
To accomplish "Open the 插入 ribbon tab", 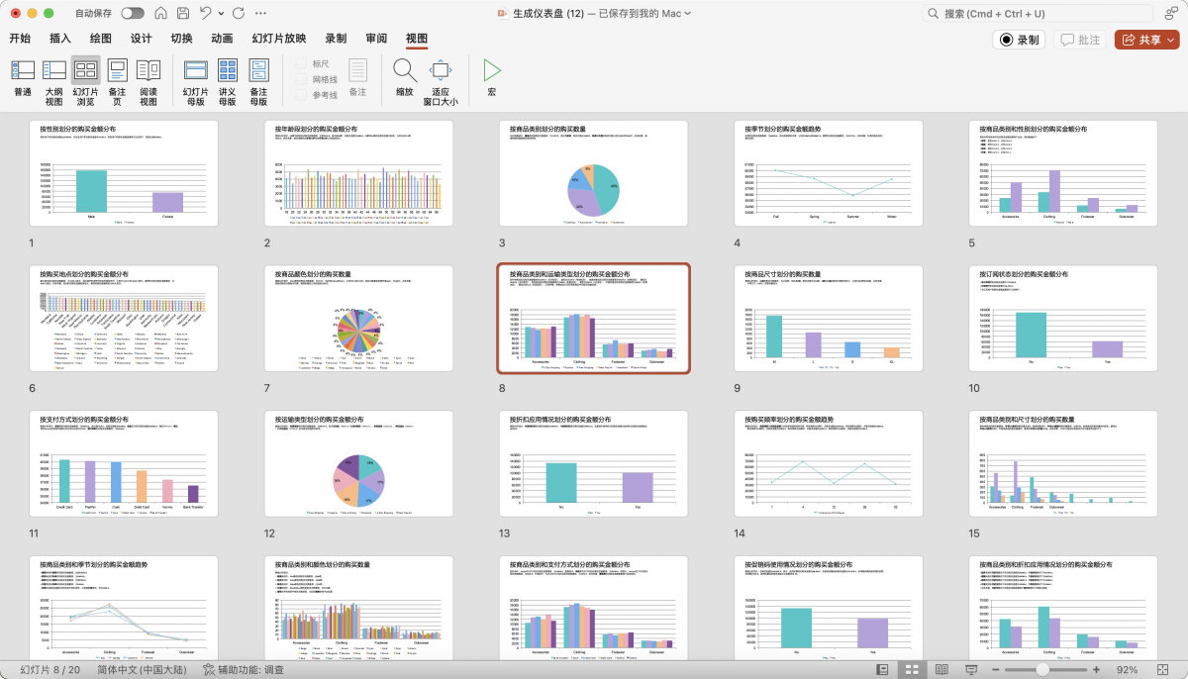I will 60,39.
